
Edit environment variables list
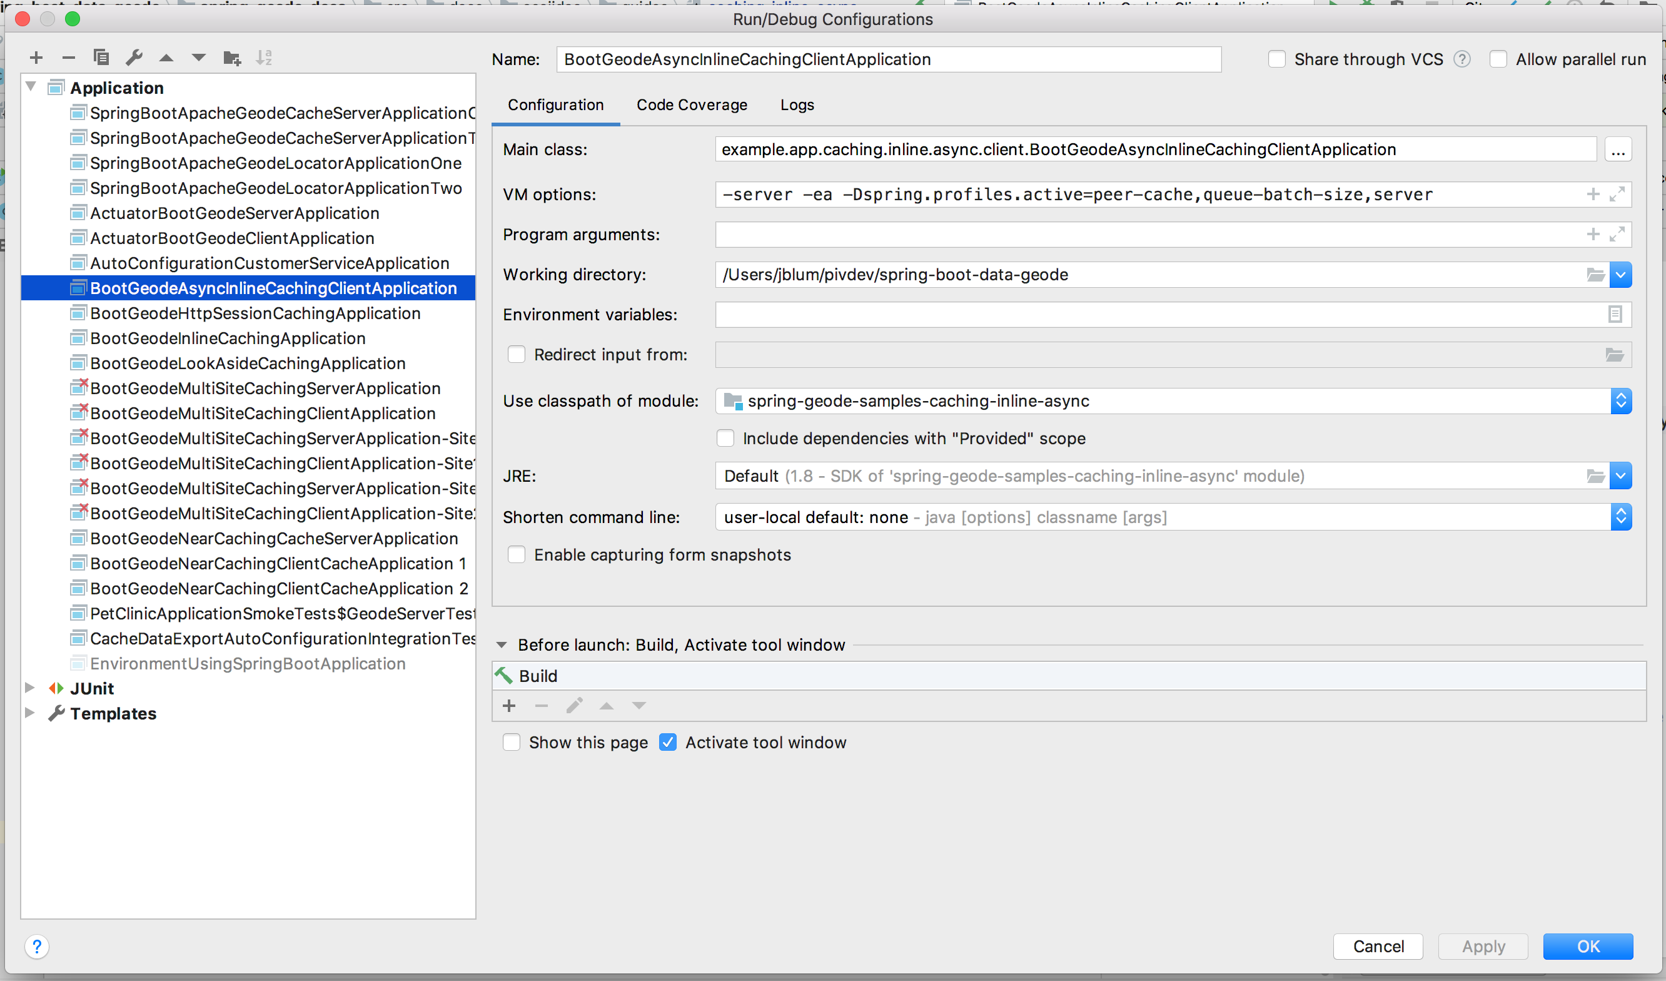pos(1615,315)
